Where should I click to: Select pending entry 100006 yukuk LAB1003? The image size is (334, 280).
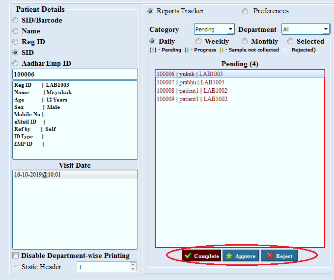pos(240,74)
